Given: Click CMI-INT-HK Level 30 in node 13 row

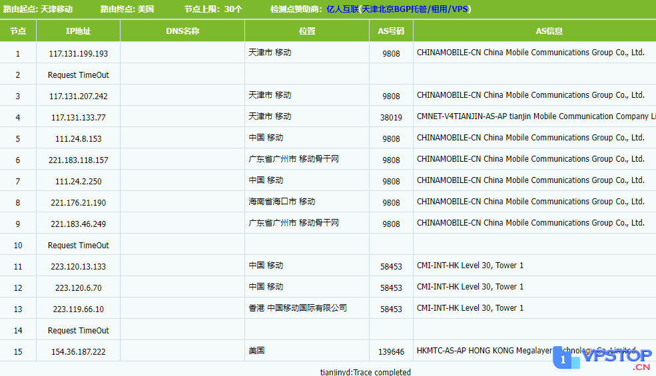Looking at the screenshot, I should coord(470,308).
